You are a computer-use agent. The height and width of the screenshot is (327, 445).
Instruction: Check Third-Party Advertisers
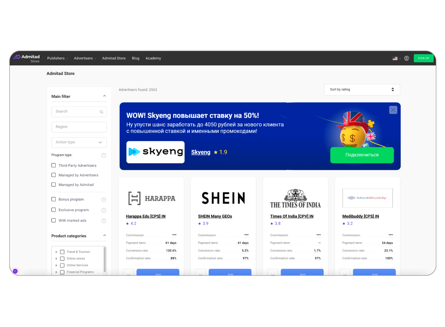[54, 165]
